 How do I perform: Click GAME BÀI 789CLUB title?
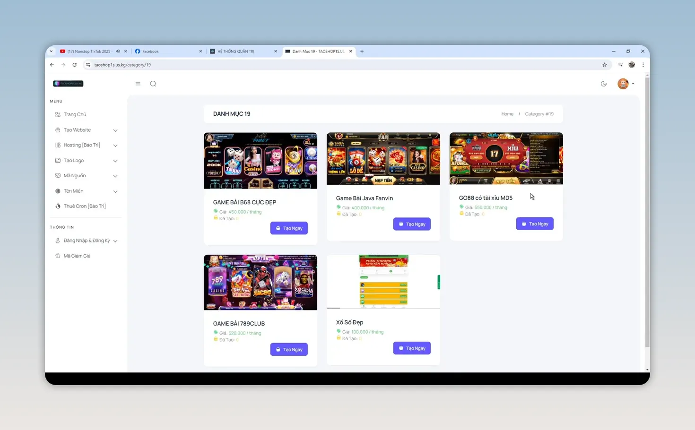[x=239, y=324]
